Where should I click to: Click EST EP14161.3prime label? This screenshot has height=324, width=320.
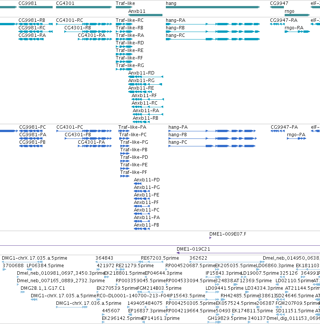click(x=161, y=318)
